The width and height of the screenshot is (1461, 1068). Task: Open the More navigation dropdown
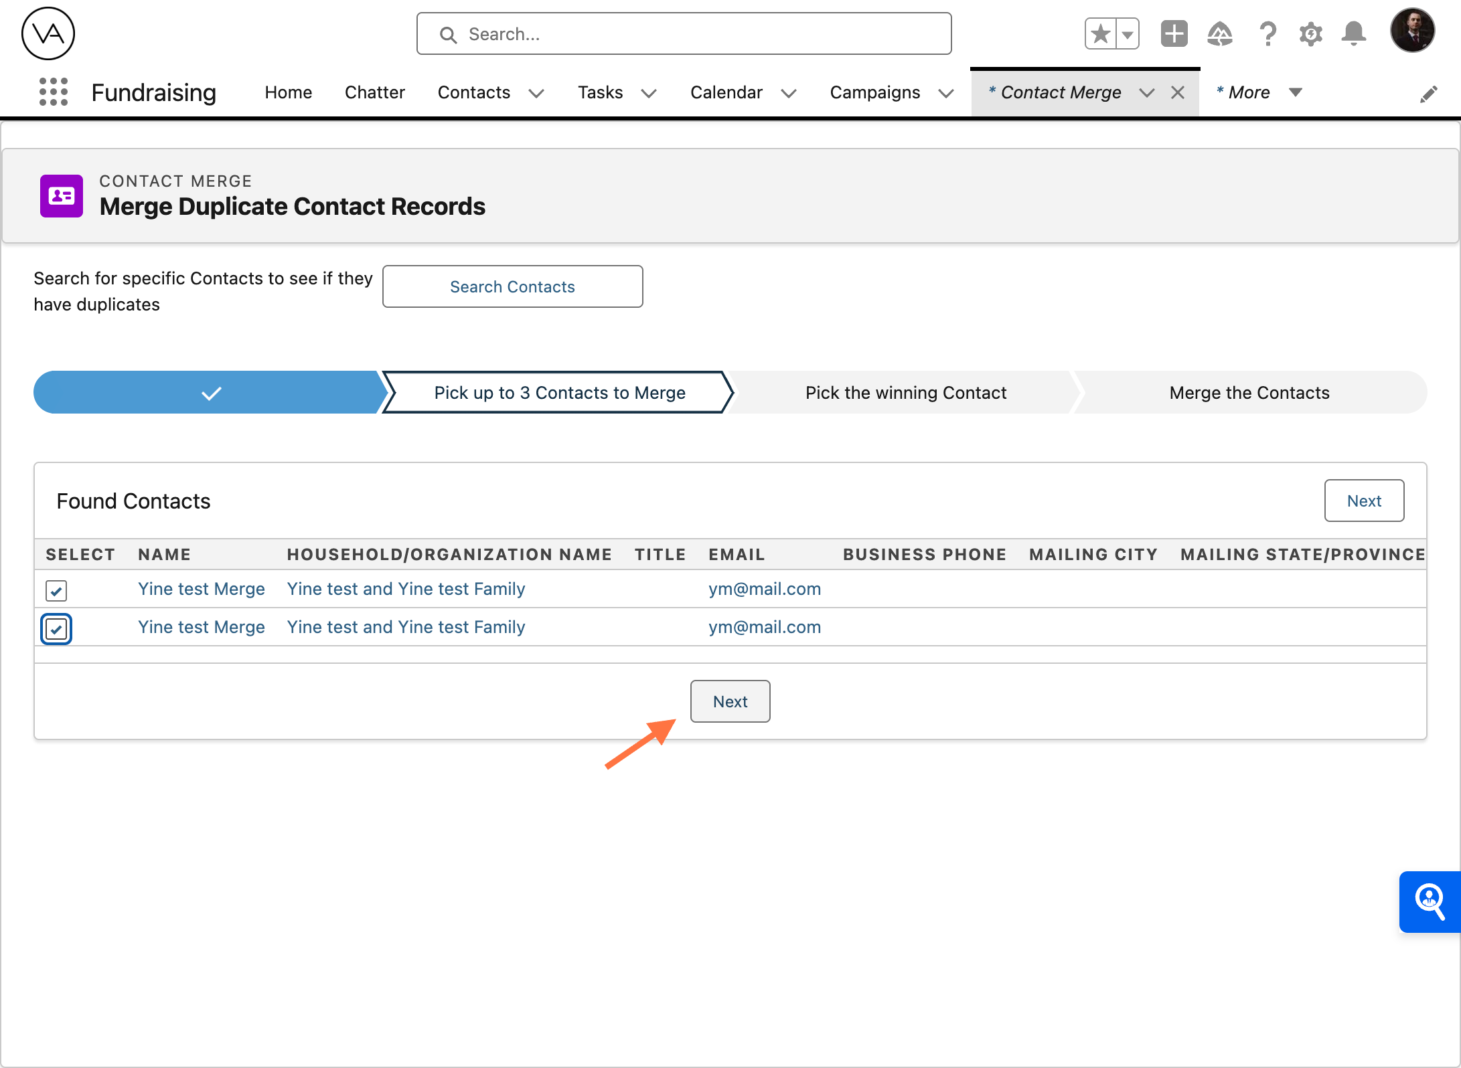pyautogui.click(x=1258, y=92)
